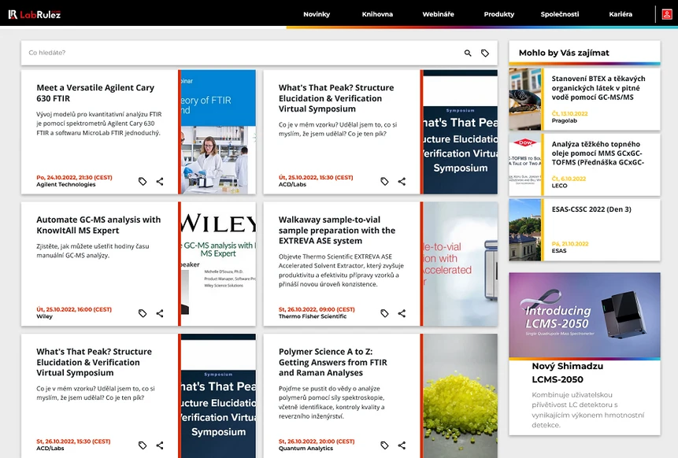Click the date 'St, 26.10.2022, 09:00 (CEST)'

point(317,309)
